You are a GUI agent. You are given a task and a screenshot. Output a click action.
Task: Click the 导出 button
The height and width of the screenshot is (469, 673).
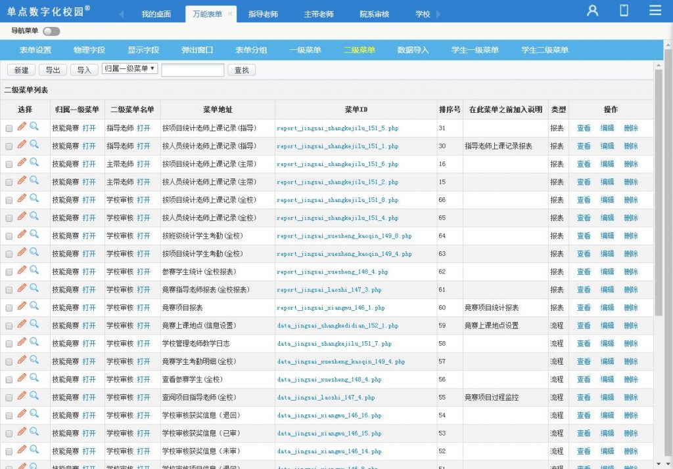[53, 70]
